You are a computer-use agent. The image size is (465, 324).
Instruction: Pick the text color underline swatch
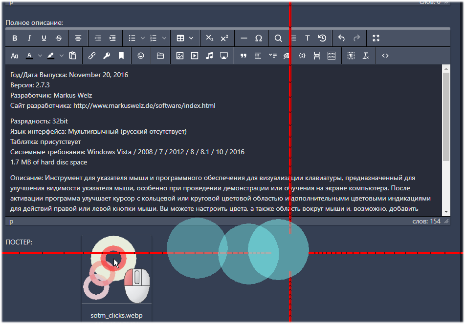click(x=29, y=56)
